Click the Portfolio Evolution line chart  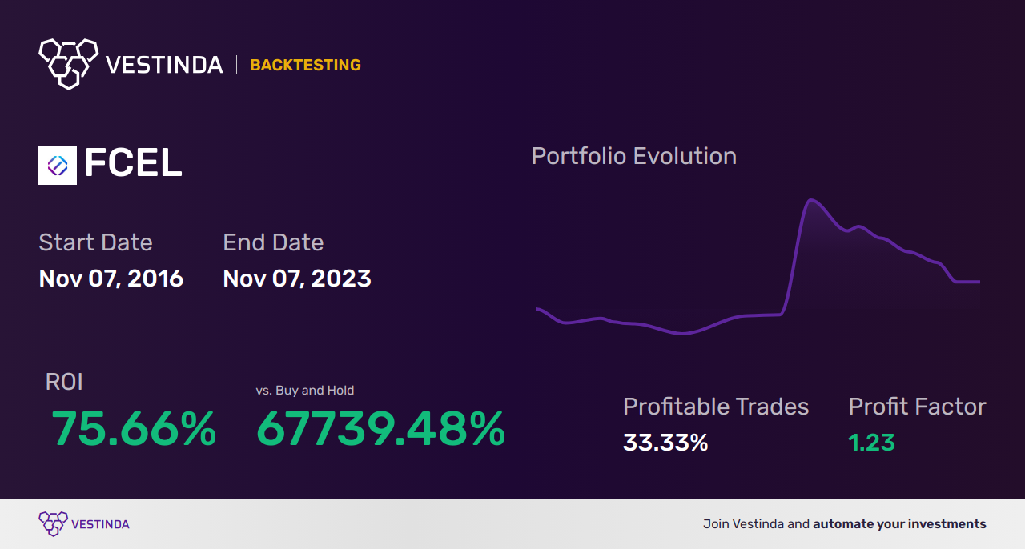click(x=758, y=266)
